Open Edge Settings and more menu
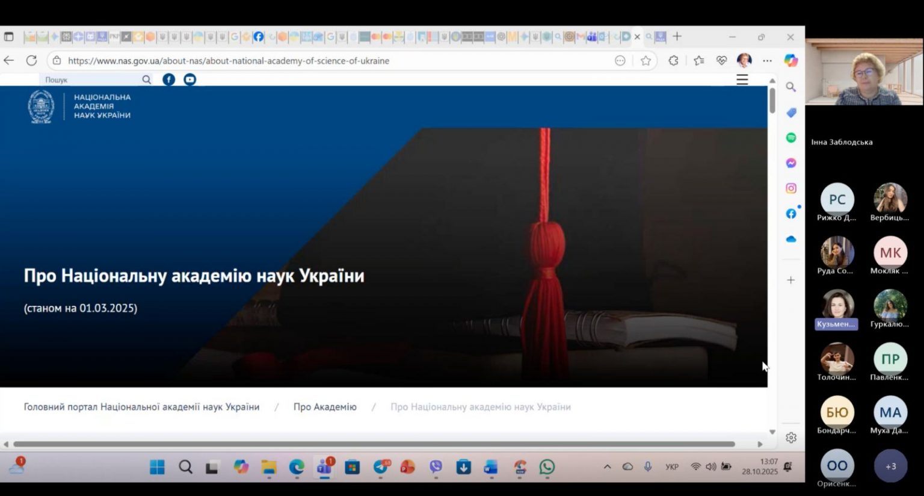The width and height of the screenshot is (924, 496). point(767,60)
